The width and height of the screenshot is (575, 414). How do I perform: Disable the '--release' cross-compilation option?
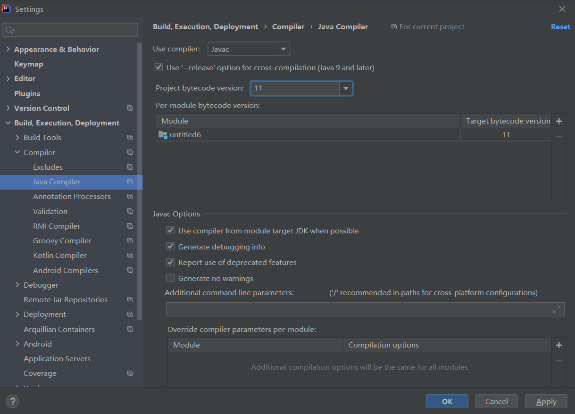point(159,67)
